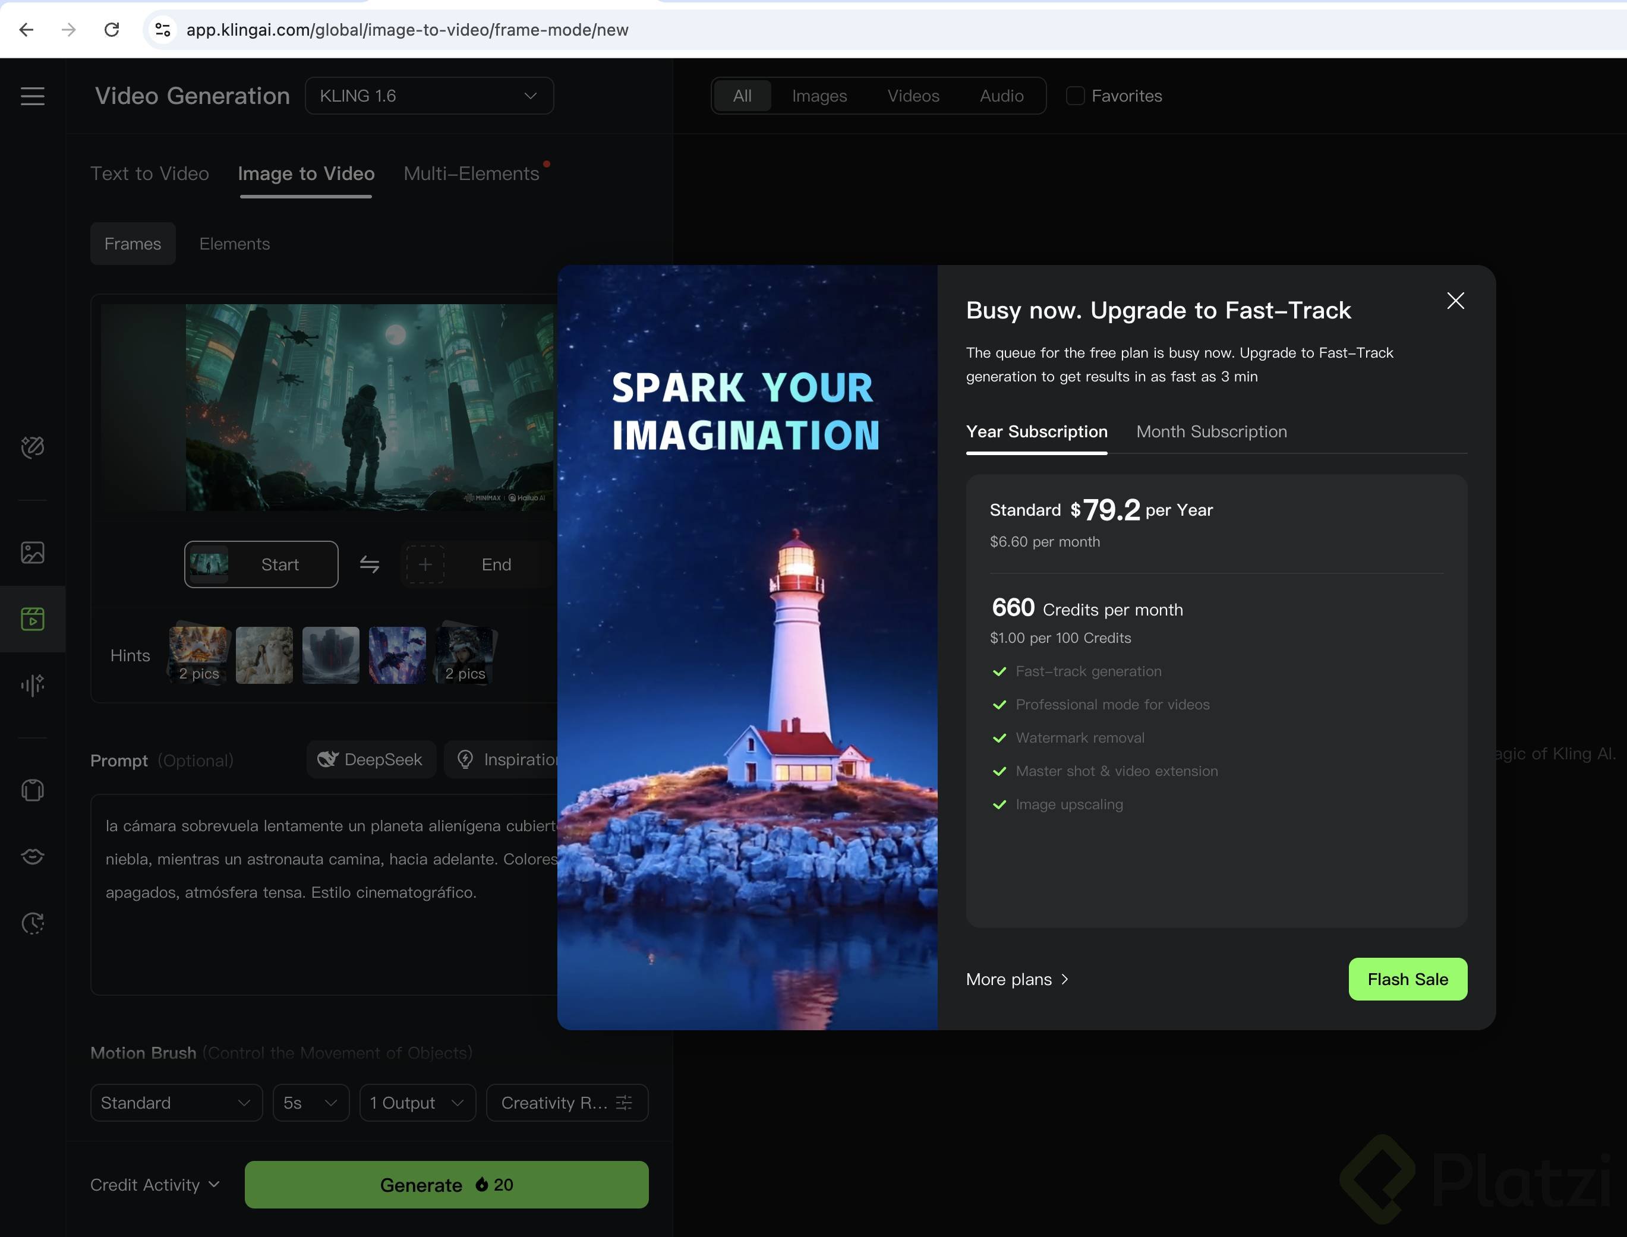This screenshot has width=1627, height=1237.
Task: Click the lip sync sidebar icon
Action: [33, 856]
